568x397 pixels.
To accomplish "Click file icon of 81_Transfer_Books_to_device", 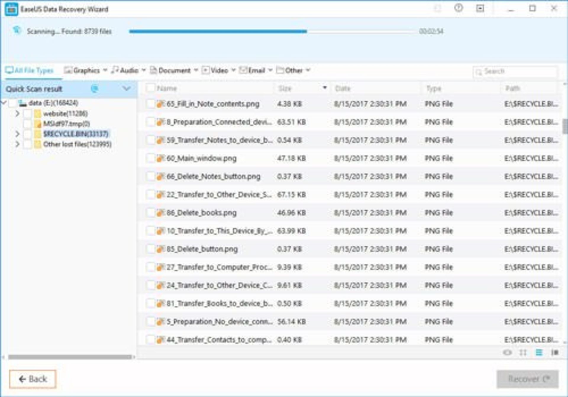I will (160, 303).
